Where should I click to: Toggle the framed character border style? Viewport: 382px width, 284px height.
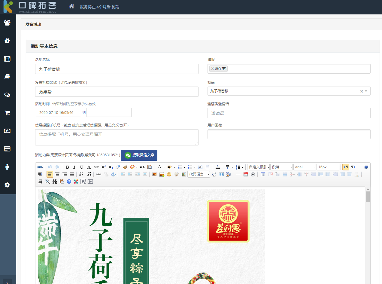tap(89, 167)
